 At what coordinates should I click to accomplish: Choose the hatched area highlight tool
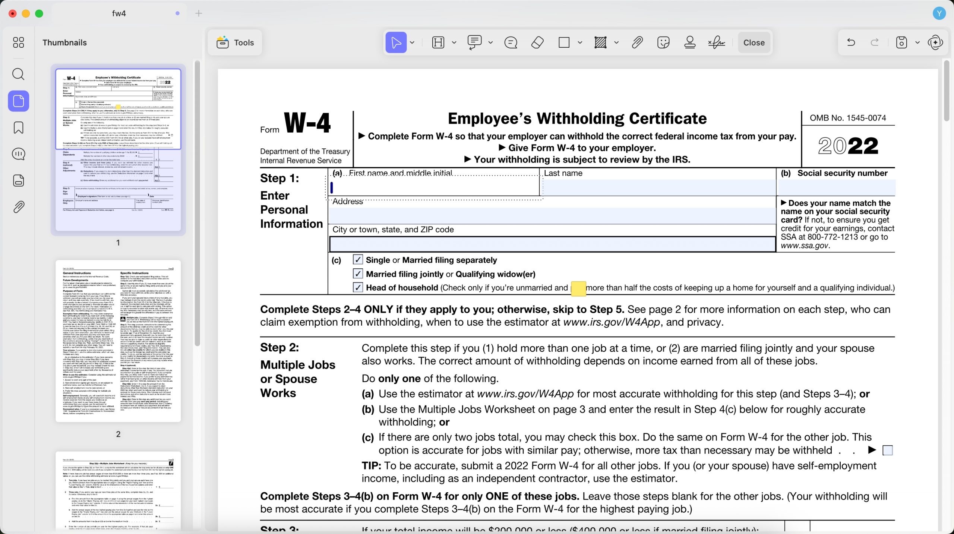(x=600, y=42)
